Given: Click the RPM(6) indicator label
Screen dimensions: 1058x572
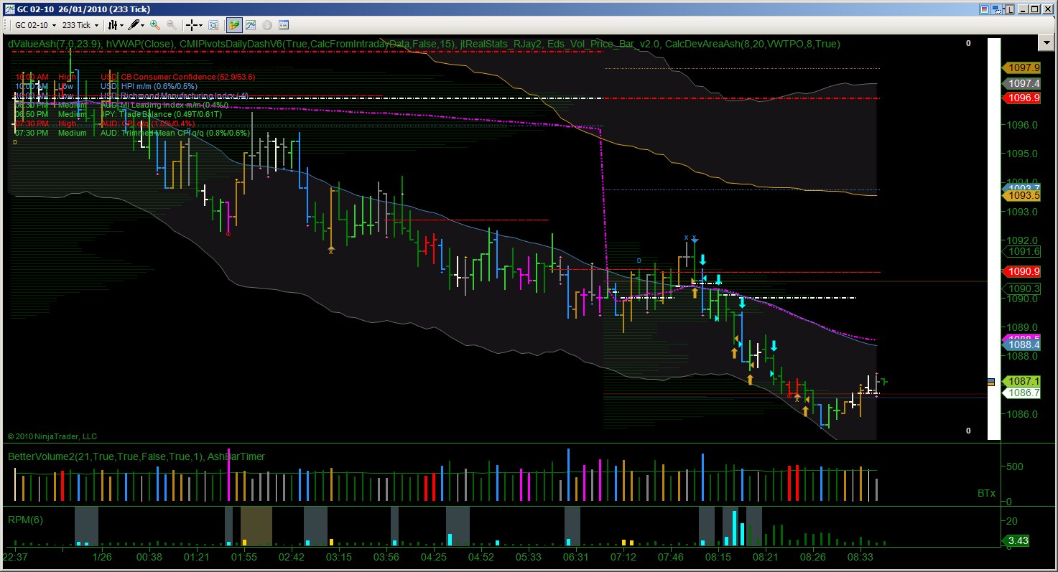Looking at the screenshot, I should (25, 520).
